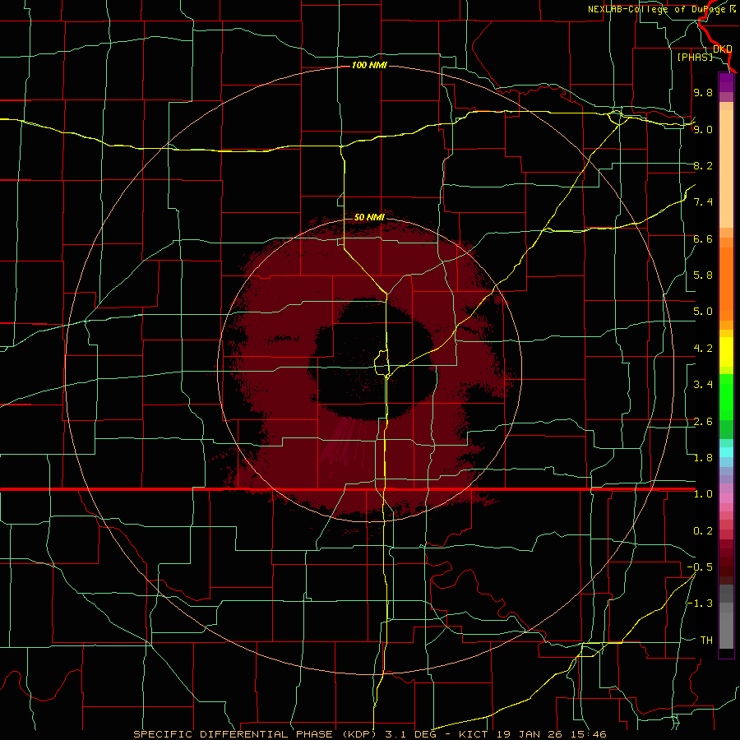Click the -0.5 value on the color scale
The width and height of the screenshot is (740, 740).
click(700, 567)
